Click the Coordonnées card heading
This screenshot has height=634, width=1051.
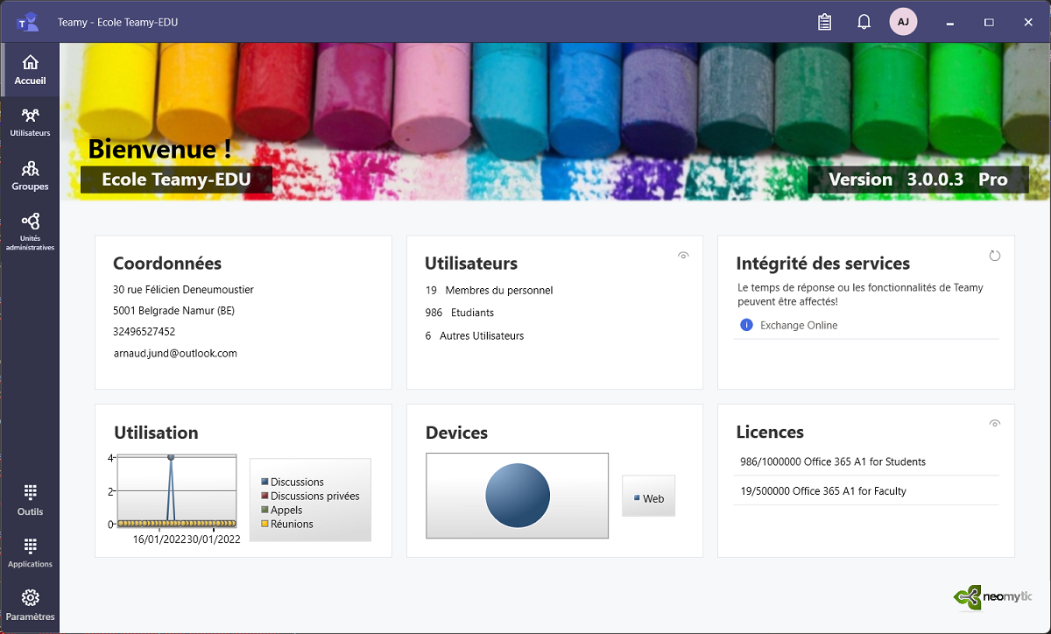click(x=167, y=264)
